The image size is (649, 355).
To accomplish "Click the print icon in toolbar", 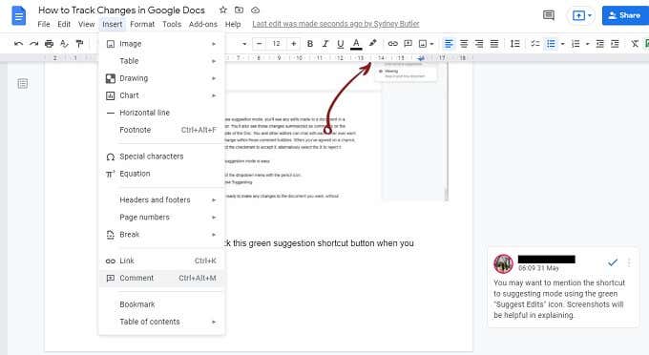I will point(49,44).
